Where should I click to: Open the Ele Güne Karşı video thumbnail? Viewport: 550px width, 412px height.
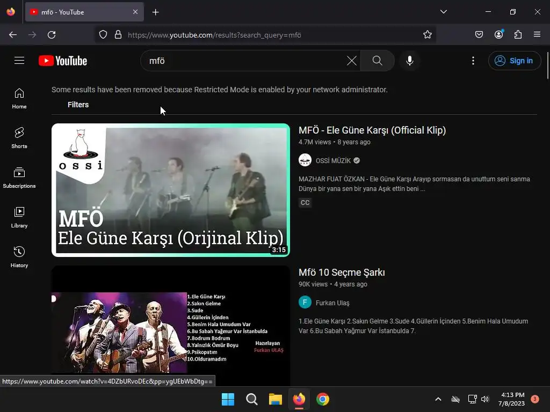click(170, 190)
